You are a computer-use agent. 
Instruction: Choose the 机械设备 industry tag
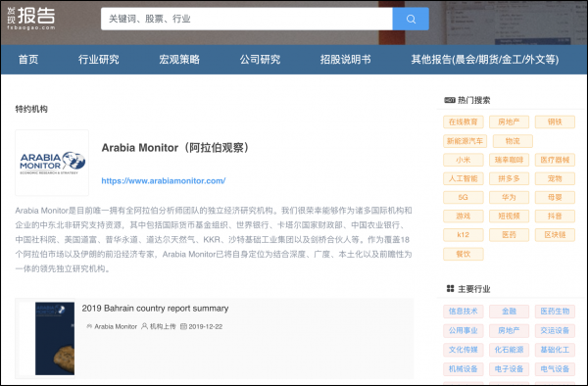coord(464,368)
